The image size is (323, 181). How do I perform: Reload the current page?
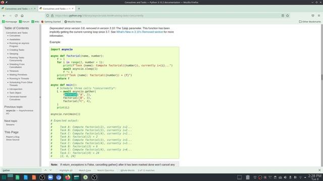(16, 16)
